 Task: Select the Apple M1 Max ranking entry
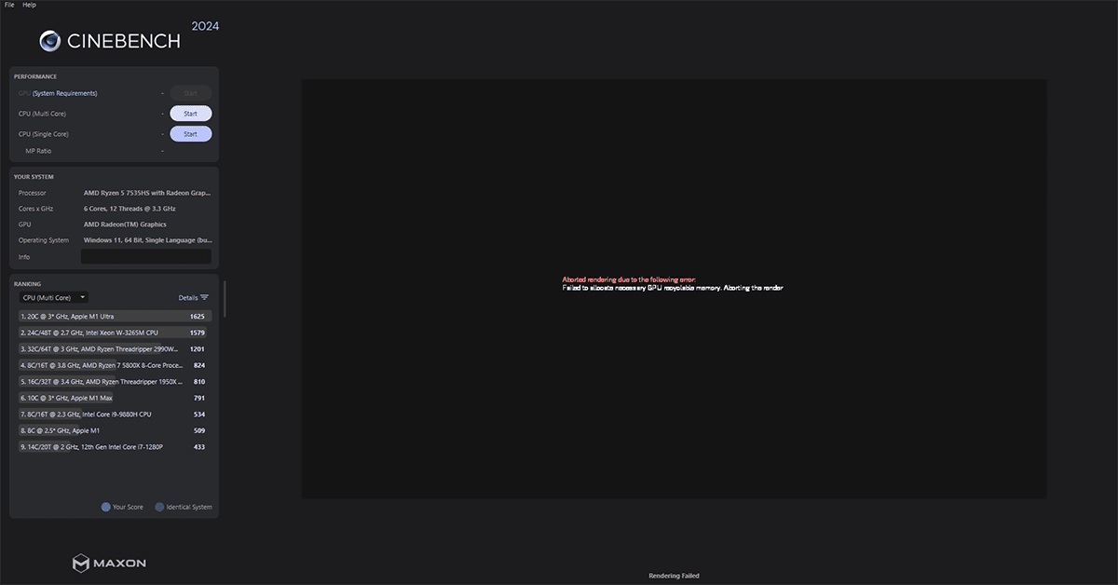pos(115,398)
